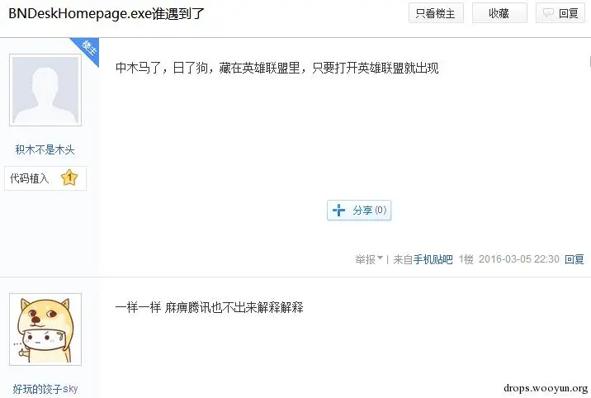Expand the 举报 dropdown arrow
The height and width of the screenshot is (398, 591).
pyautogui.click(x=380, y=258)
